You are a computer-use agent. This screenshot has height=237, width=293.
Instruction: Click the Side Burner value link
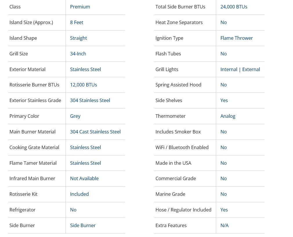click(x=83, y=225)
